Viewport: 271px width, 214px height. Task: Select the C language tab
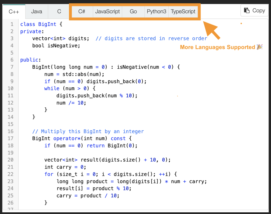coord(59,12)
